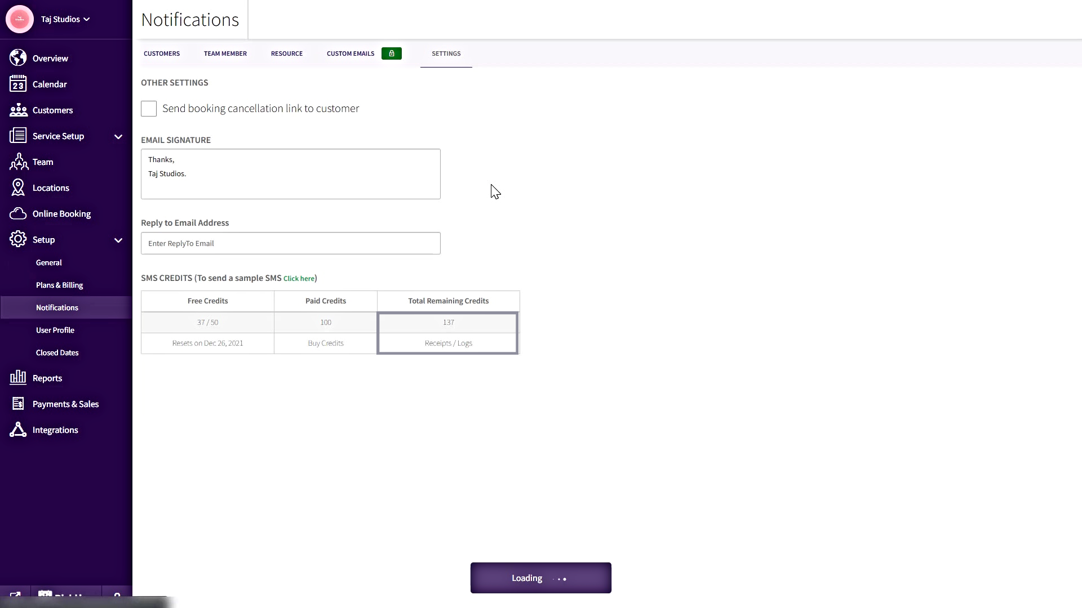Expand the Service Setup chevron

118,137
